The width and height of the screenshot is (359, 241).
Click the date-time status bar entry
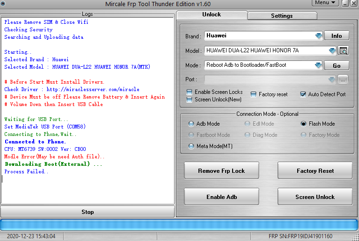(x=31, y=236)
